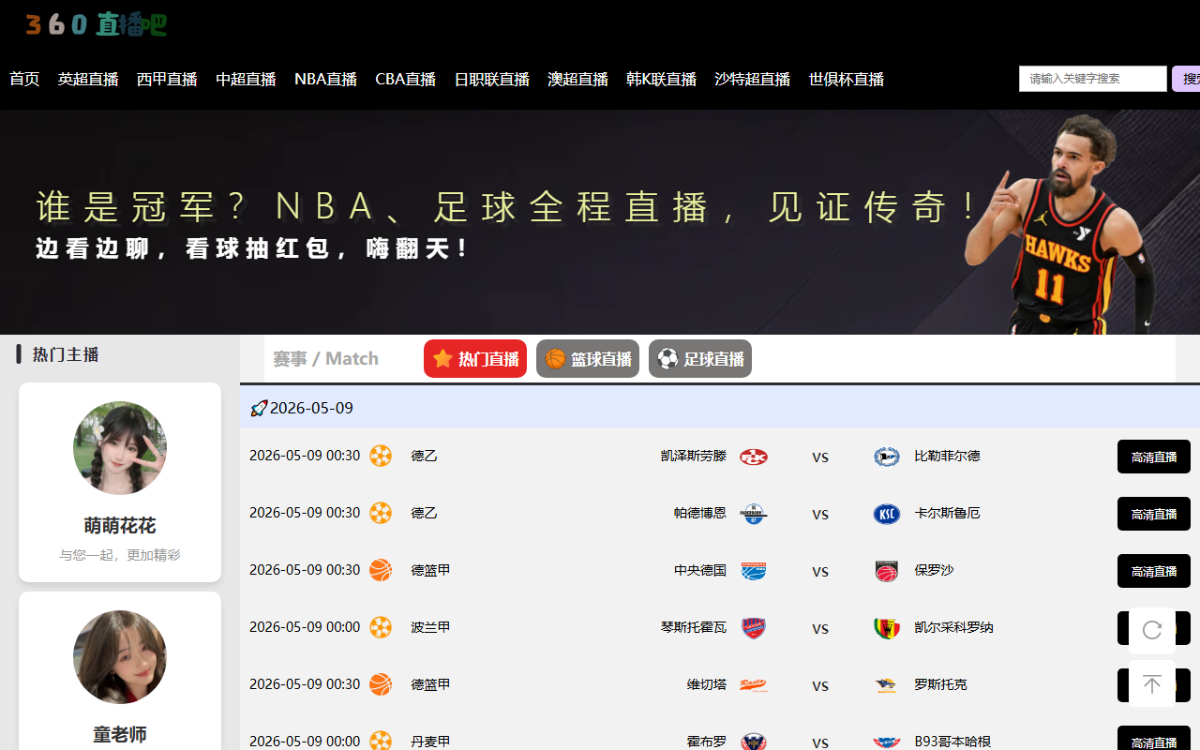Click the back-to-top arrow icon
Image resolution: width=1200 pixels, height=750 pixels.
point(1152,683)
